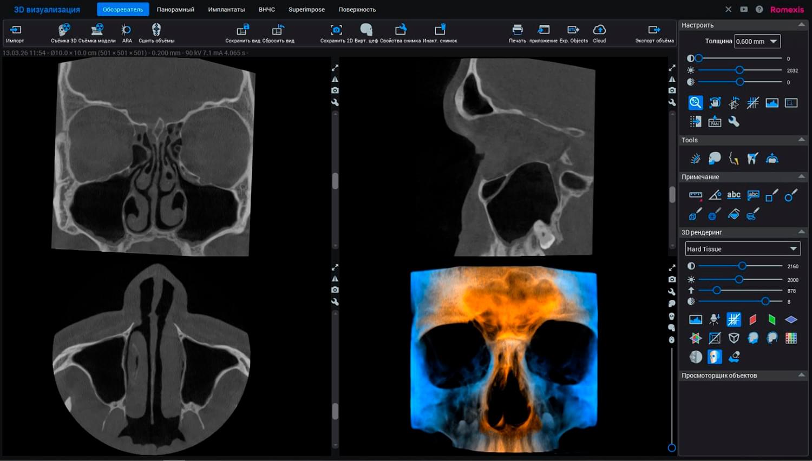Click the Импорт toolbar icon
This screenshot has width=812, height=461.
pyautogui.click(x=15, y=30)
